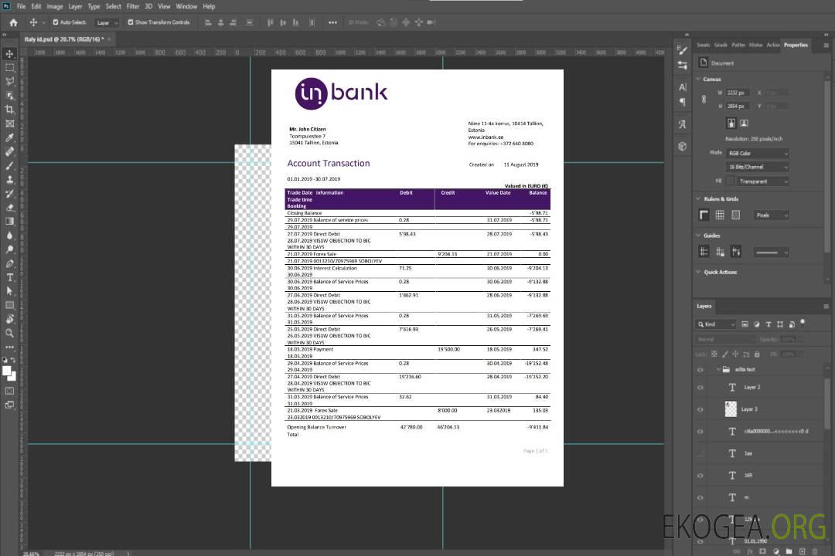Collapse the Canvas section

699,79
